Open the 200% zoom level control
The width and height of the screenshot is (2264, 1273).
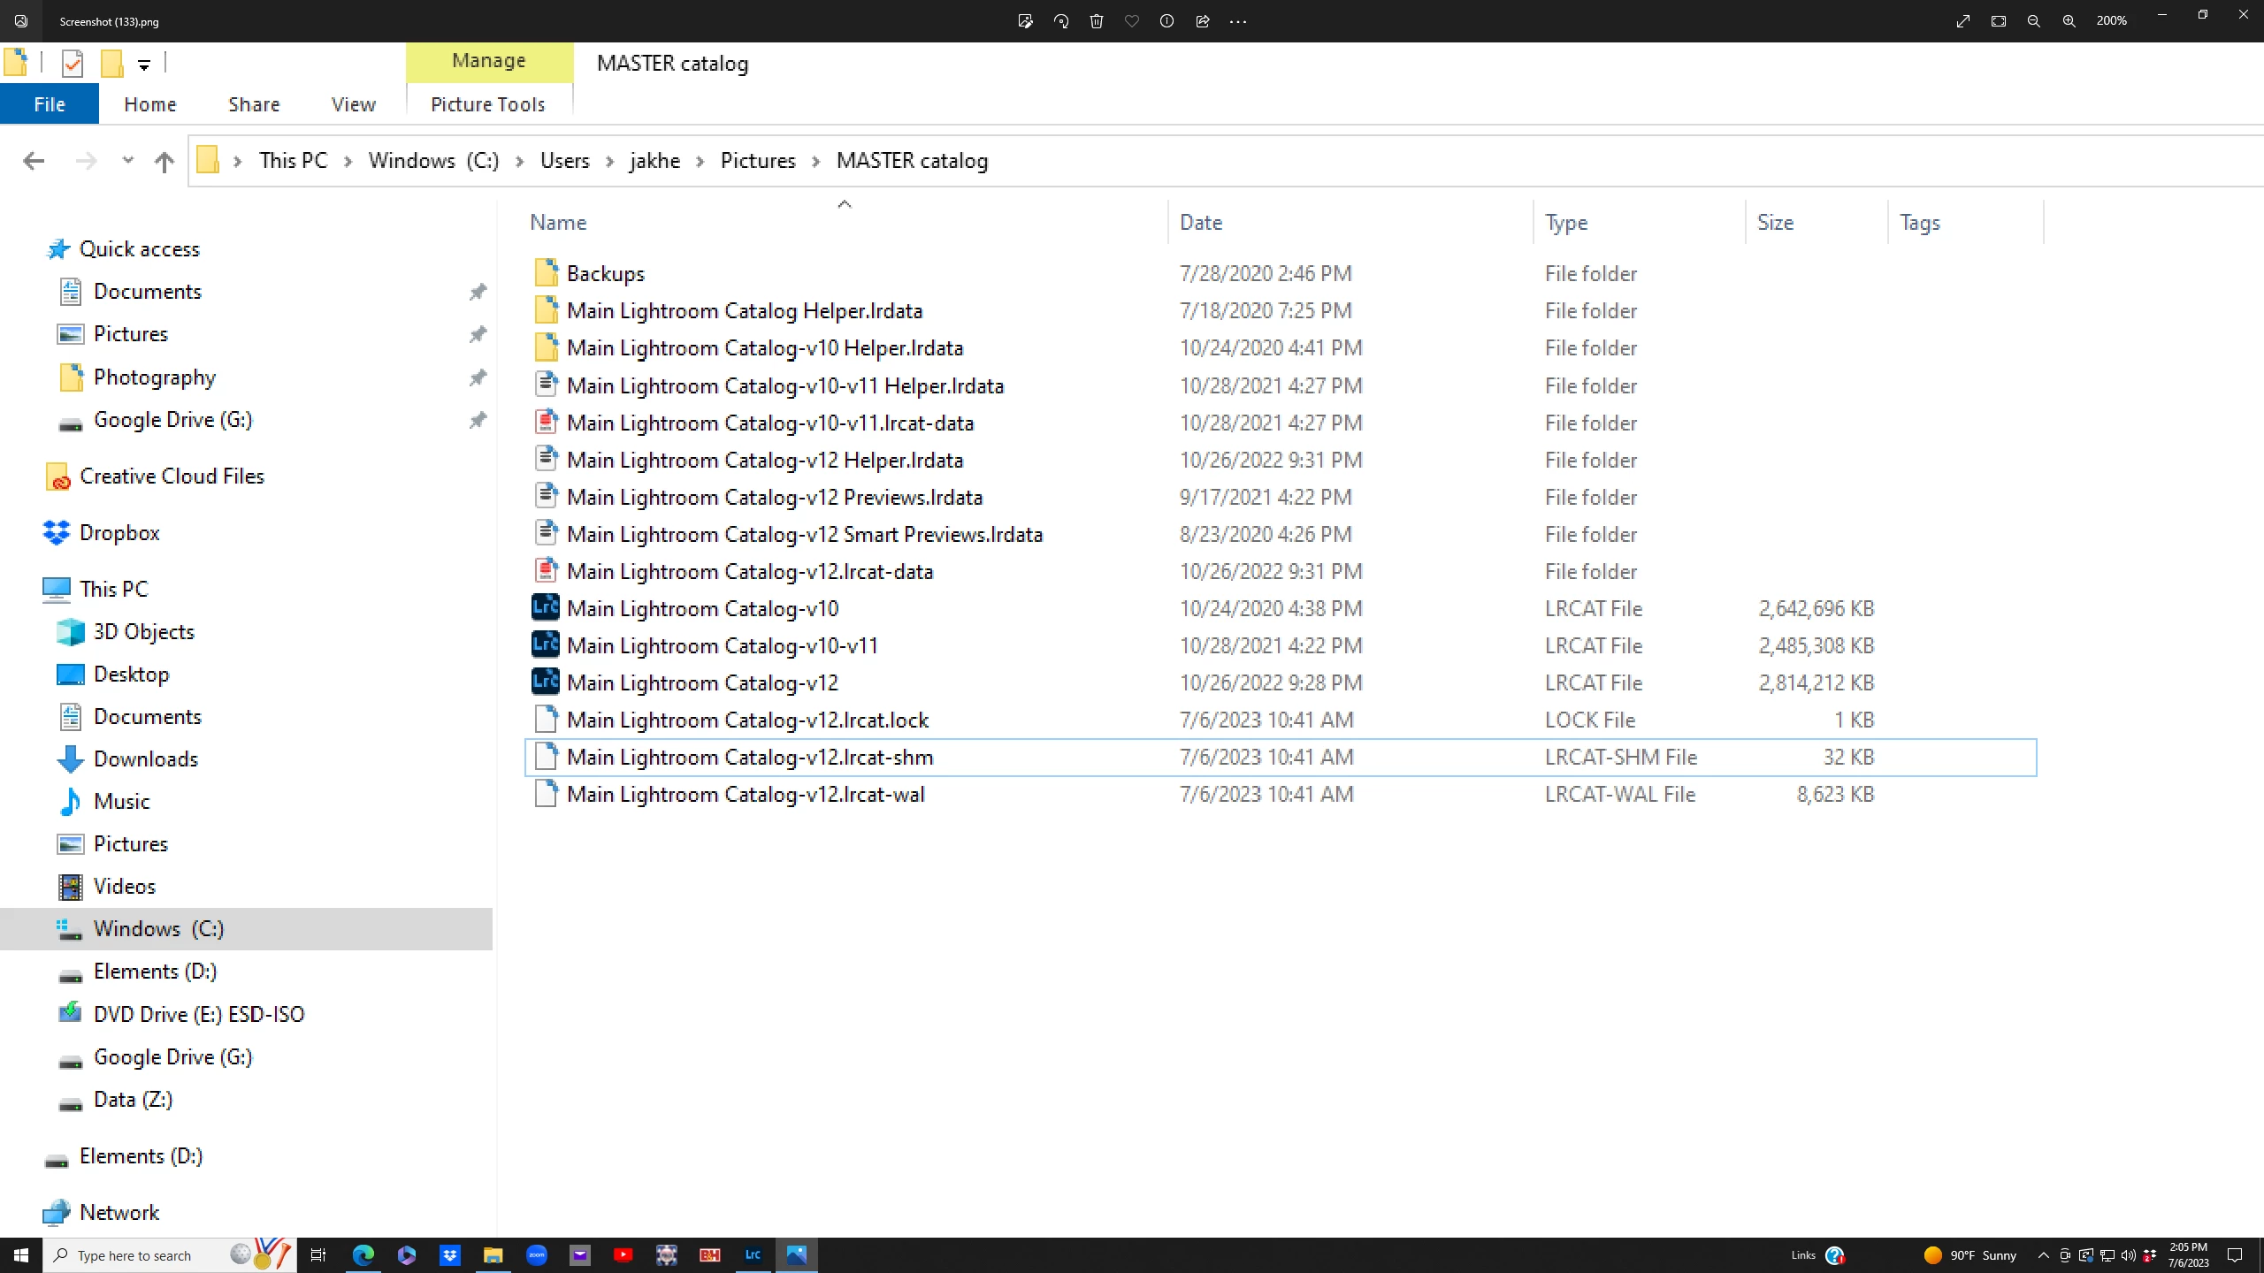[2111, 21]
